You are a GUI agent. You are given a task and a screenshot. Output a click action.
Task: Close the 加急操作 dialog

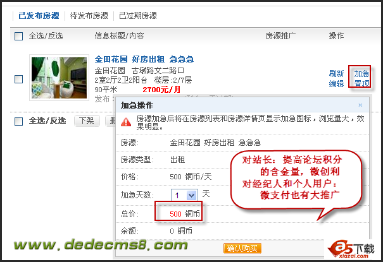[x=360, y=105]
